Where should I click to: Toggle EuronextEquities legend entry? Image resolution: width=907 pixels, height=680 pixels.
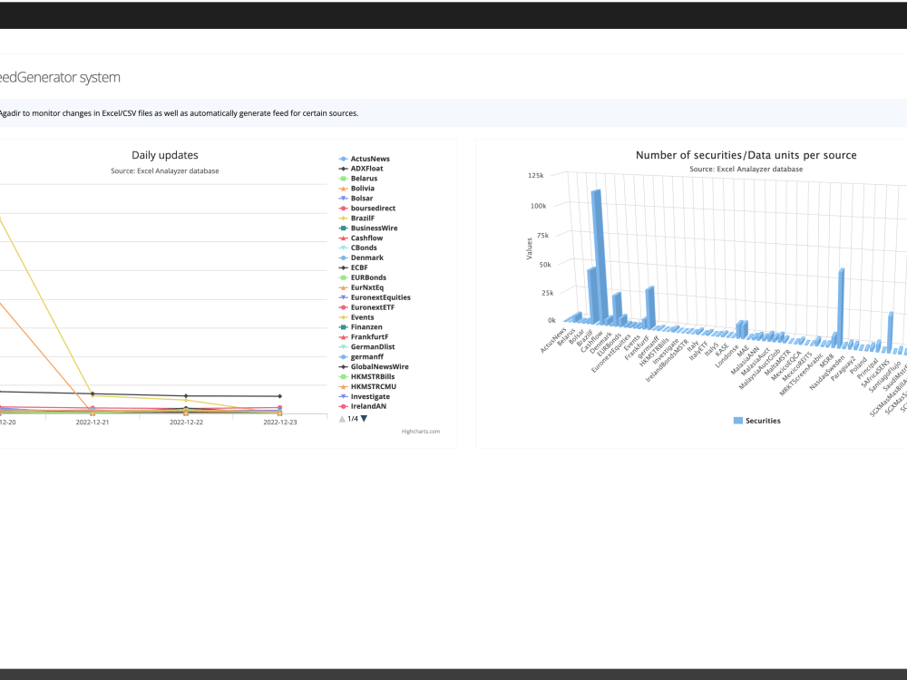click(375, 297)
